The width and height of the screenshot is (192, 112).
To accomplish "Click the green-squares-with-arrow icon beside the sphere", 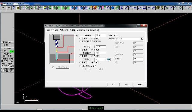I will (117, 8).
